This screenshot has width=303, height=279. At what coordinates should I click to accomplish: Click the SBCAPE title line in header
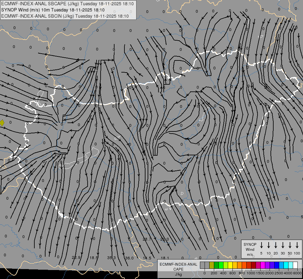tap(67, 4)
